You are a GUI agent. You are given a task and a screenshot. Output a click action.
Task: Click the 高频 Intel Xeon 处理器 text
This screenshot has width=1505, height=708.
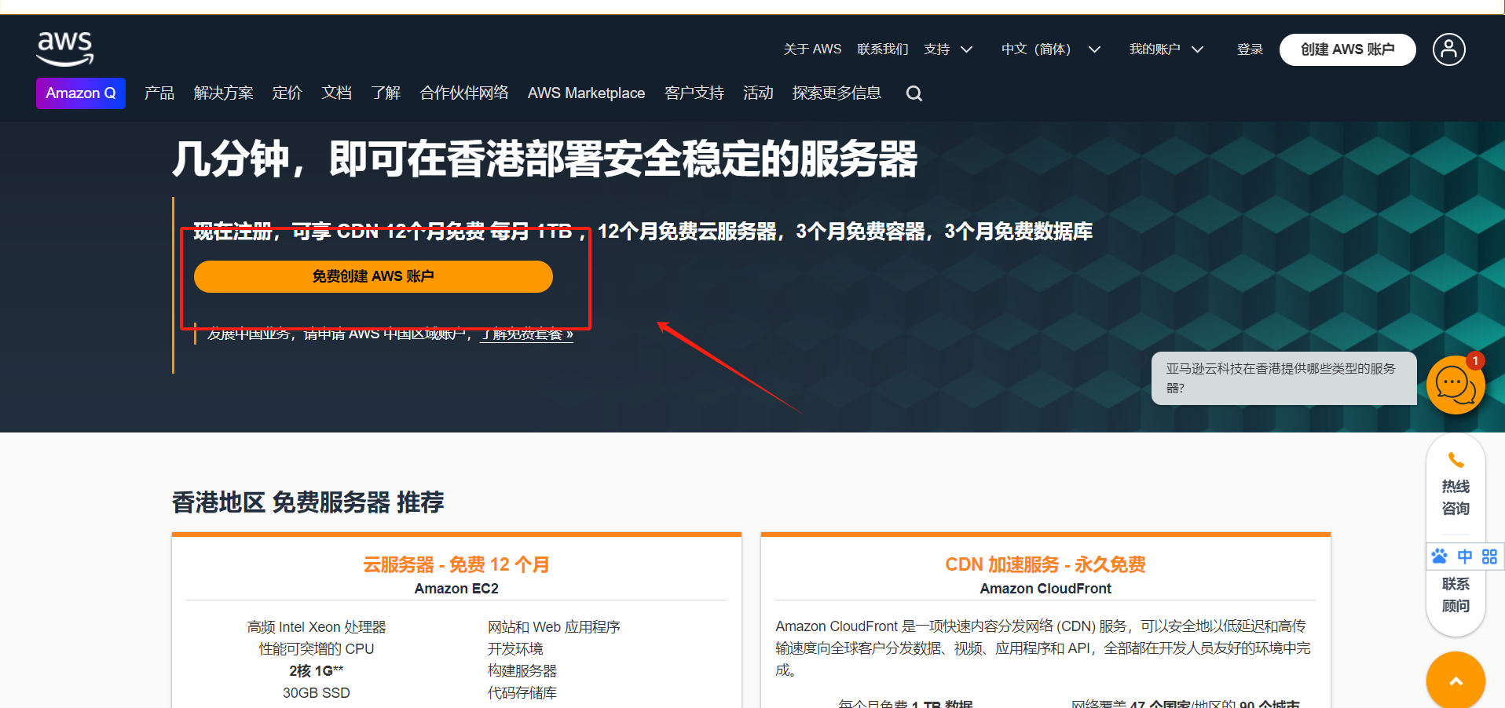[317, 627]
